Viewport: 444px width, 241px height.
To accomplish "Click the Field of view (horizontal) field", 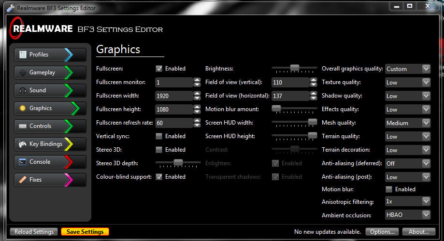I will coord(290,96).
